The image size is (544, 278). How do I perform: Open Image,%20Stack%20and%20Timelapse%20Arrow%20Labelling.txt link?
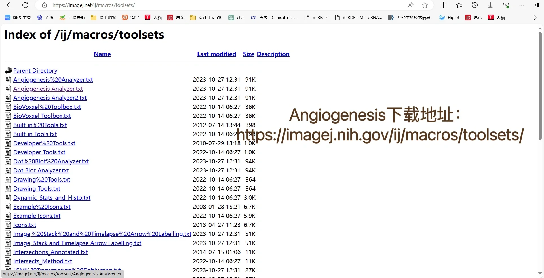click(102, 234)
